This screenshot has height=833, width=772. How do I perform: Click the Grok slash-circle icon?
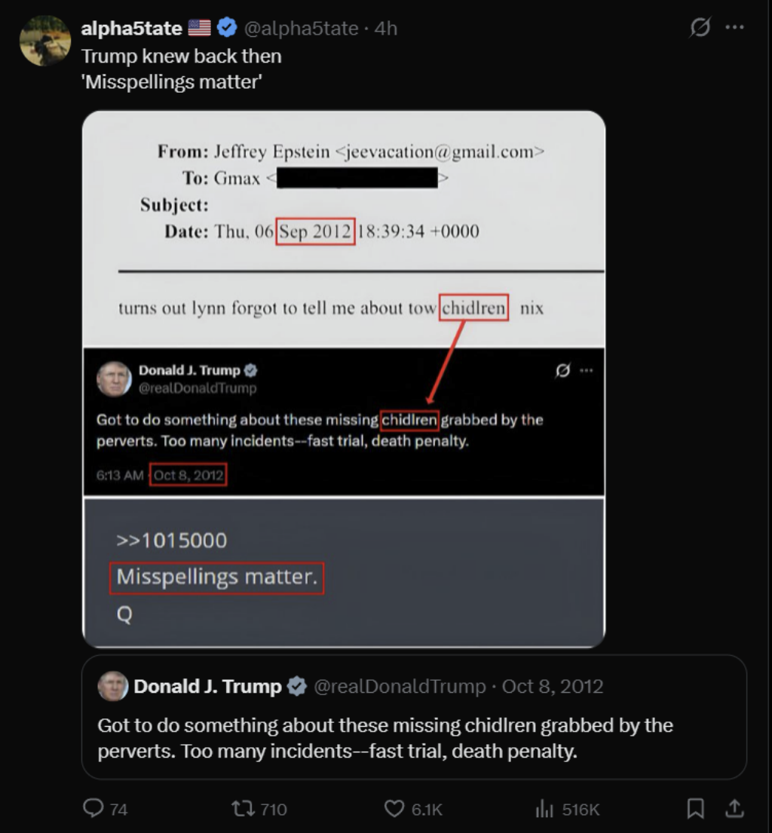pyautogui.click(x=700, y=28)
